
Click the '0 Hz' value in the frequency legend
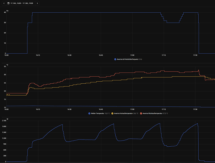pos(140,59)
